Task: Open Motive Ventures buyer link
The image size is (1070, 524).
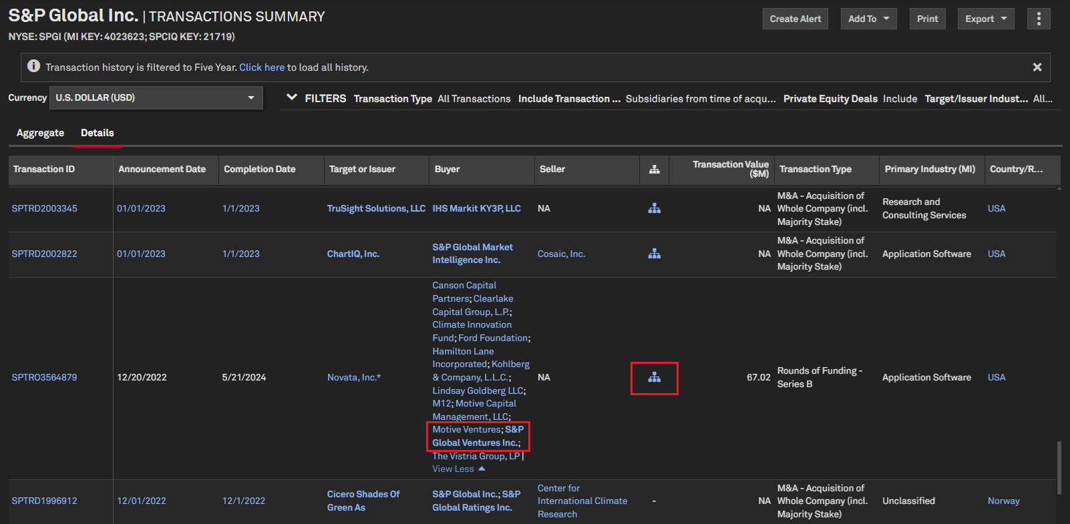Action: click(x=466, y=429)
